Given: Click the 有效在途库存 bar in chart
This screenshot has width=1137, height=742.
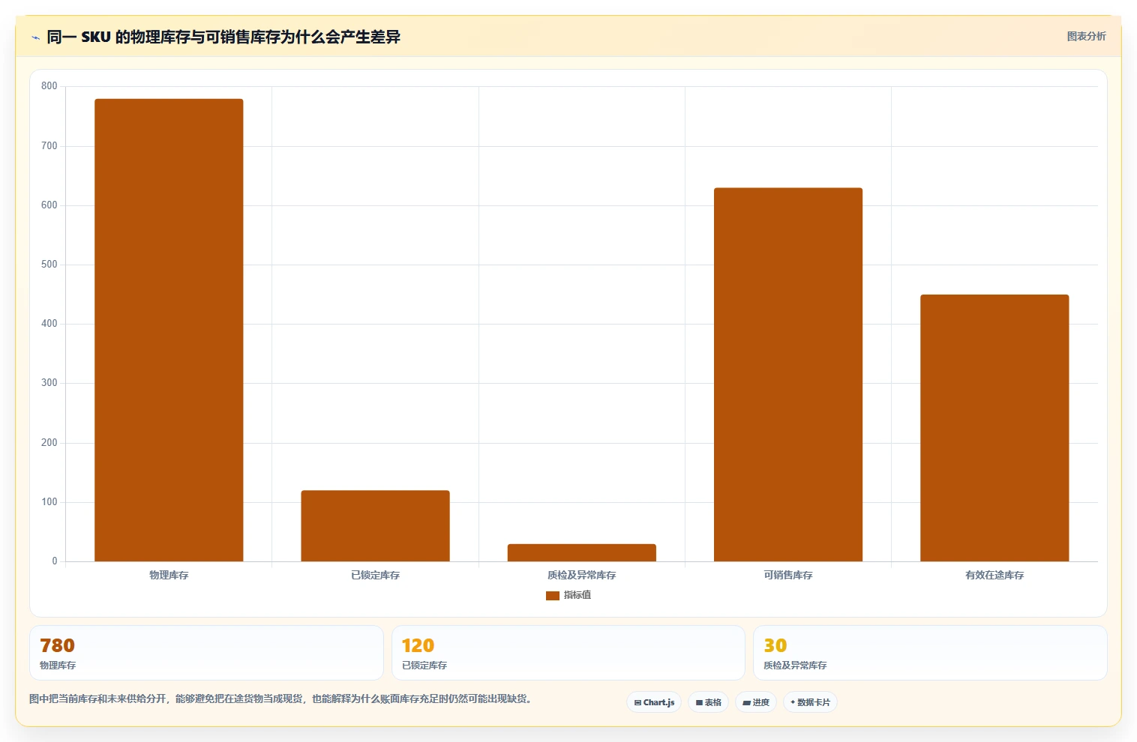Looking at the screenshot, I should coord(994,428).
